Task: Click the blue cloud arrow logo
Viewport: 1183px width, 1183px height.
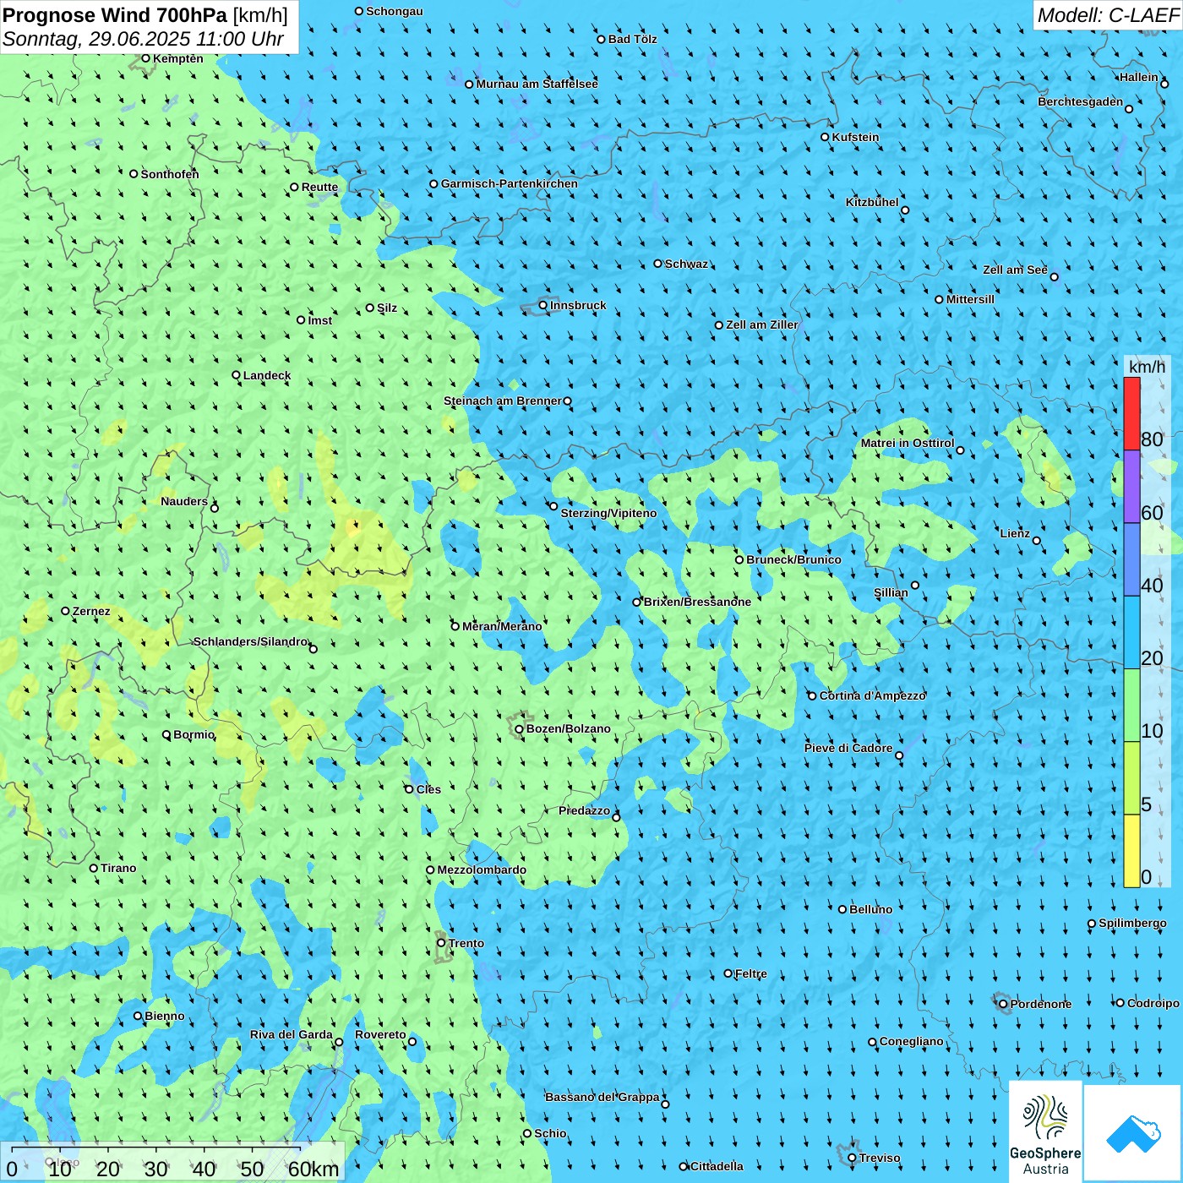Action: (1132, 1132)
